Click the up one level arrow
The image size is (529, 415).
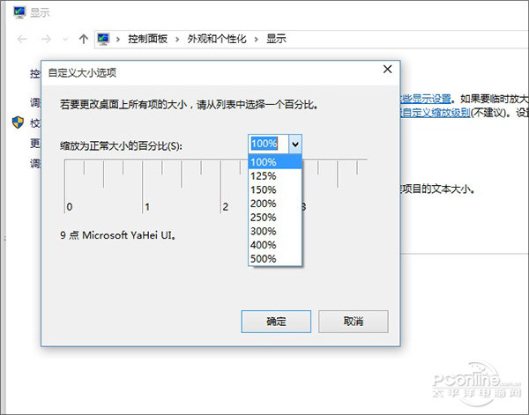83,39
